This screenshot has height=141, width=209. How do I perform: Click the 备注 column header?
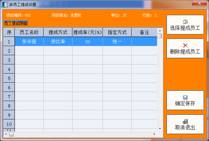tap(144, 32)
